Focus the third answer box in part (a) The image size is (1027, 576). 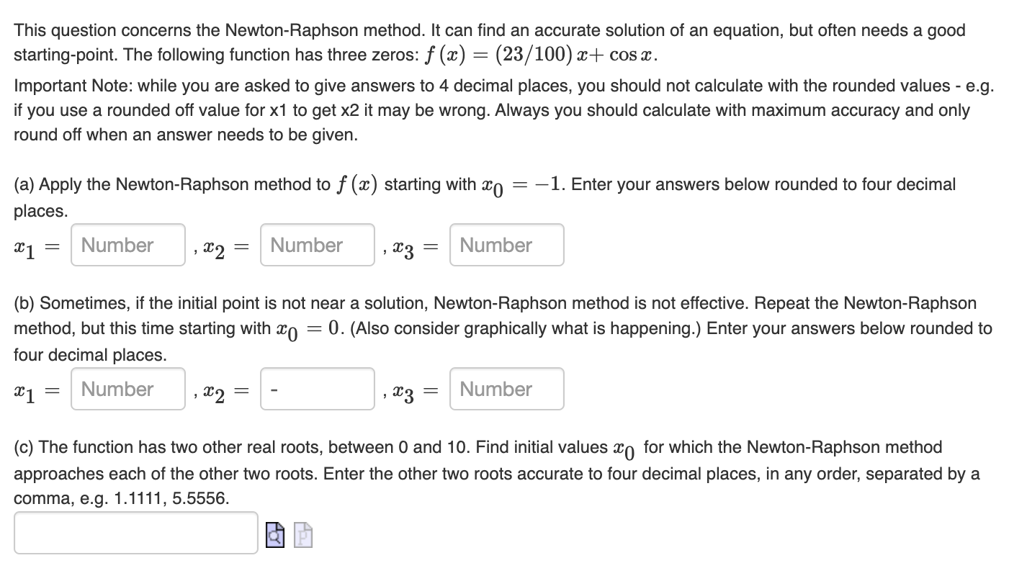506,245
